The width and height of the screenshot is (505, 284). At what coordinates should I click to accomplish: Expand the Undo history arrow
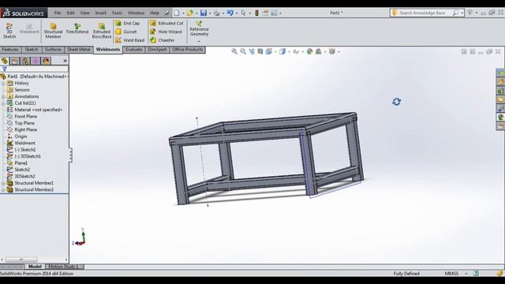click(x=237, y=13)
